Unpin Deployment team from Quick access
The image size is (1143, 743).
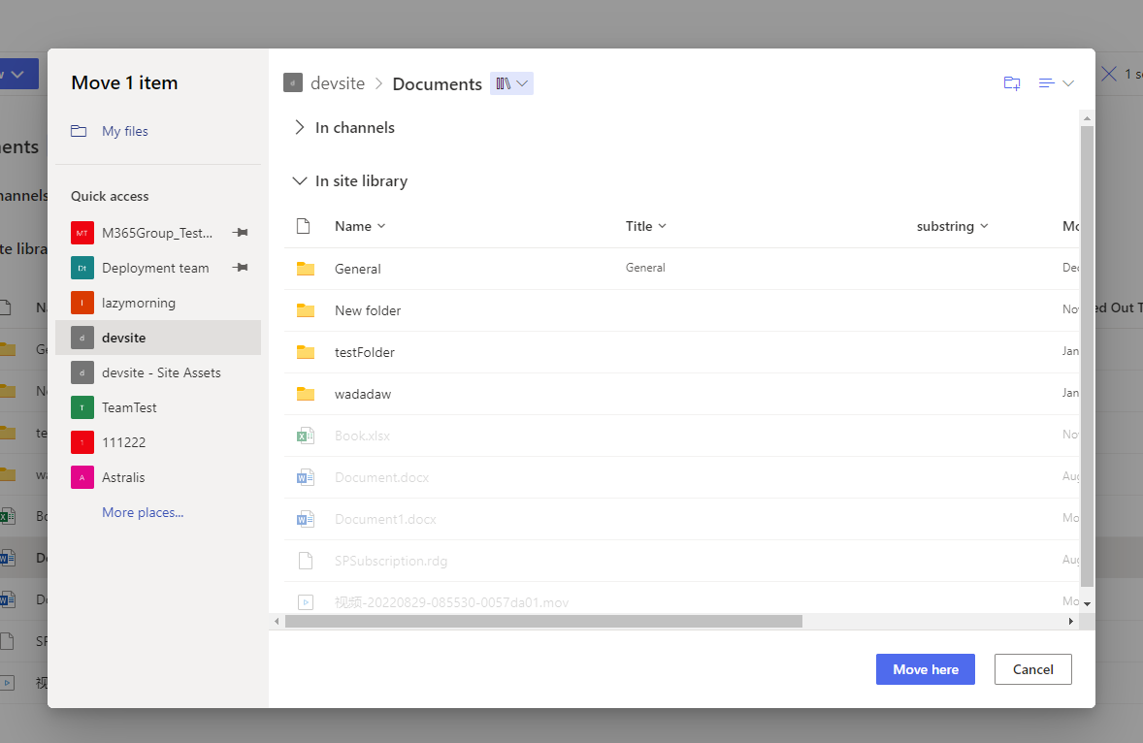coord(240,267)
